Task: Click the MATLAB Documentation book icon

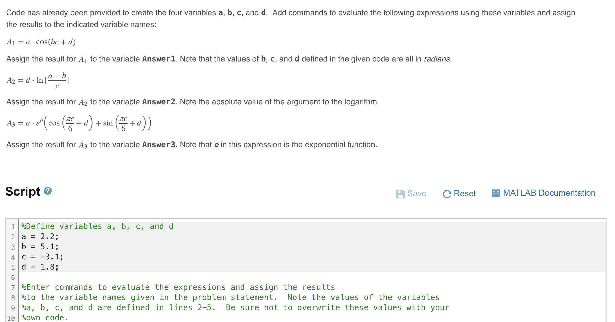Action: 496,193
